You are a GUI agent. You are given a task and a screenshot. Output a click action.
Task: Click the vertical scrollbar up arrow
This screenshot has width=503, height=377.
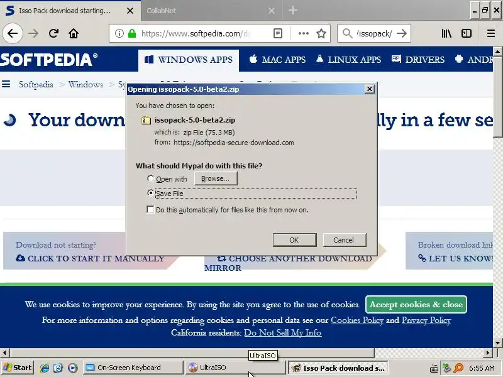tap(497, 52)
